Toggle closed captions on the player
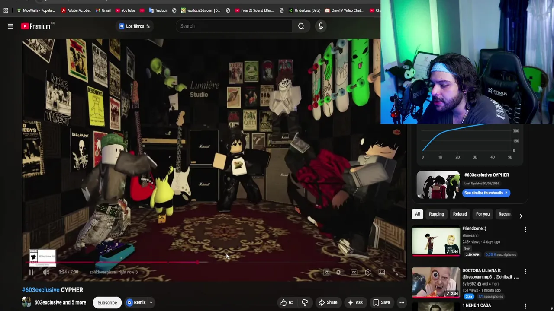 pyautogui.click(x=354, y=272)
